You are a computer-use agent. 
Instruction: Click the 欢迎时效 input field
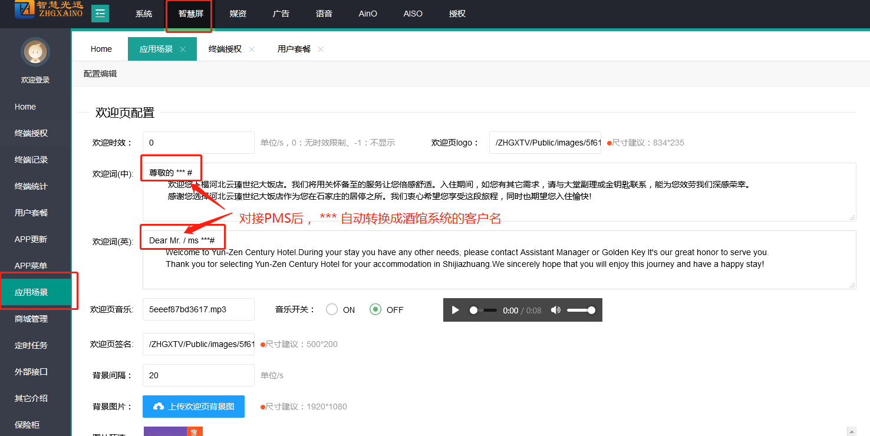tap(198, 143)
